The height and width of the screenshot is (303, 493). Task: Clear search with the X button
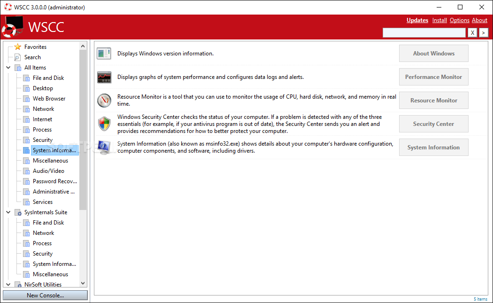coord(472,33)
